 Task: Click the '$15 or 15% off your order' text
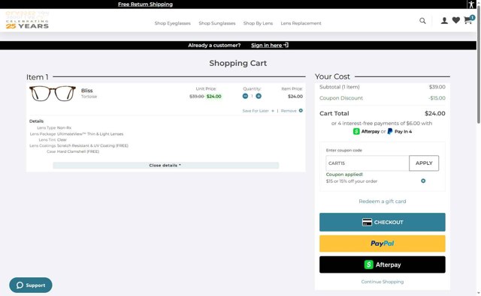click(352, 181)
